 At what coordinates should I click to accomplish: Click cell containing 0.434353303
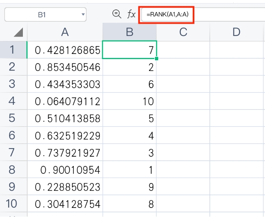pyautogui.click(x=65, y=84)
